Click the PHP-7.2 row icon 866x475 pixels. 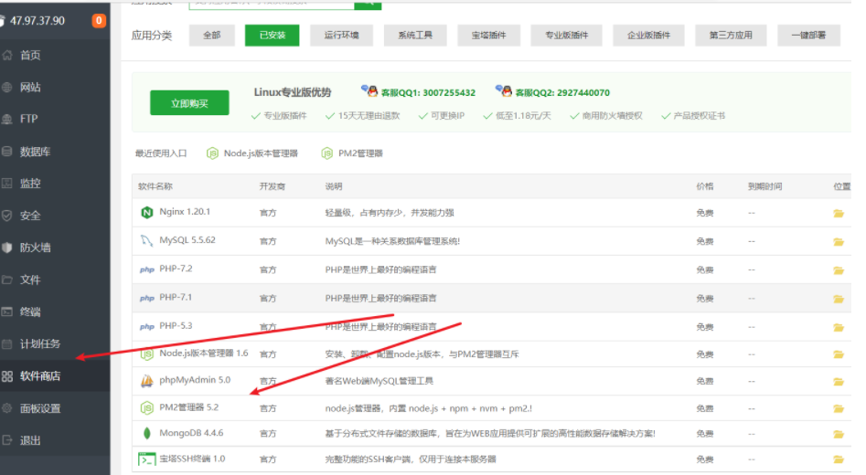point(146,269)
